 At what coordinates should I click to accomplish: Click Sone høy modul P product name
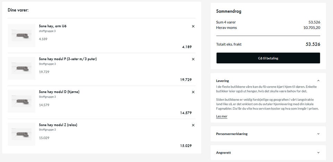click(68, 59)
